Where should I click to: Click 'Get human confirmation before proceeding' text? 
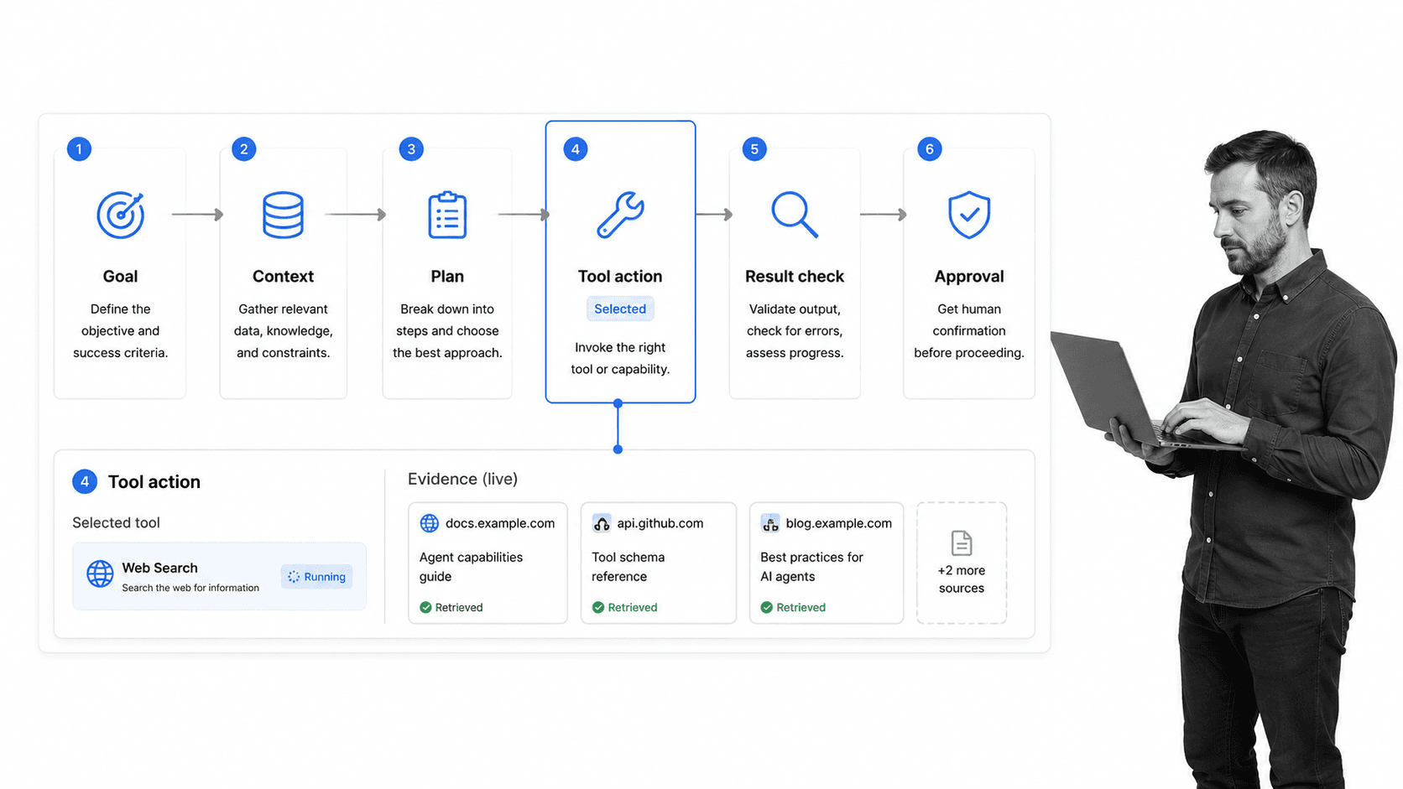(x=969, y=331)
